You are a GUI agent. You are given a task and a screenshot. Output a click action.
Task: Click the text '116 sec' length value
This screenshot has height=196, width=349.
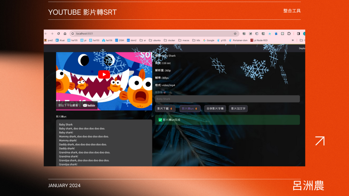[x=166, y=63]
